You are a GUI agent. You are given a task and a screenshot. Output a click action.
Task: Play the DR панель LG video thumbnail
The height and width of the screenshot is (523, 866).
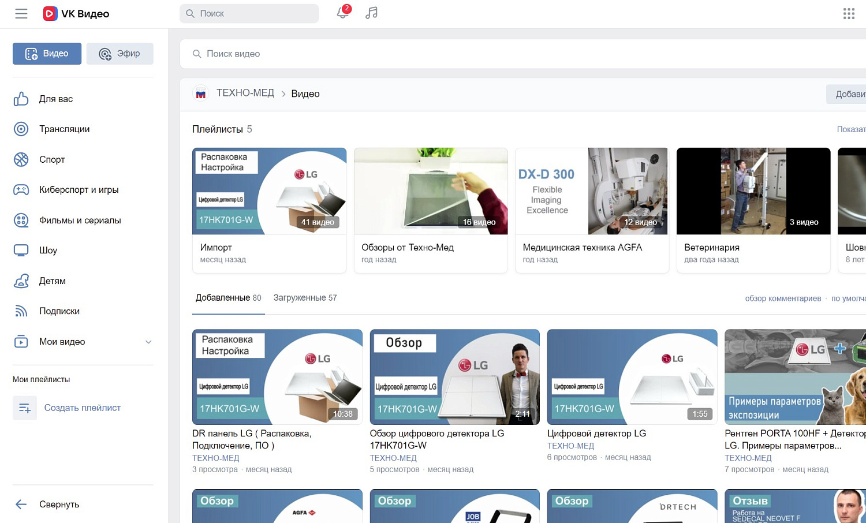pyautogui.click(x=277, y=377)
